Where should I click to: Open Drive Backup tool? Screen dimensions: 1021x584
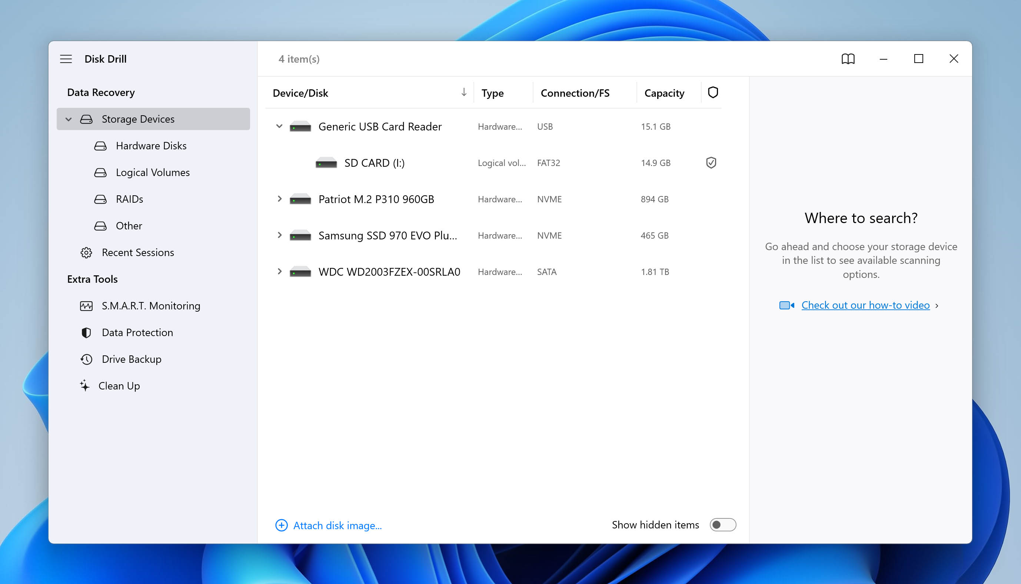coord(132,358)
